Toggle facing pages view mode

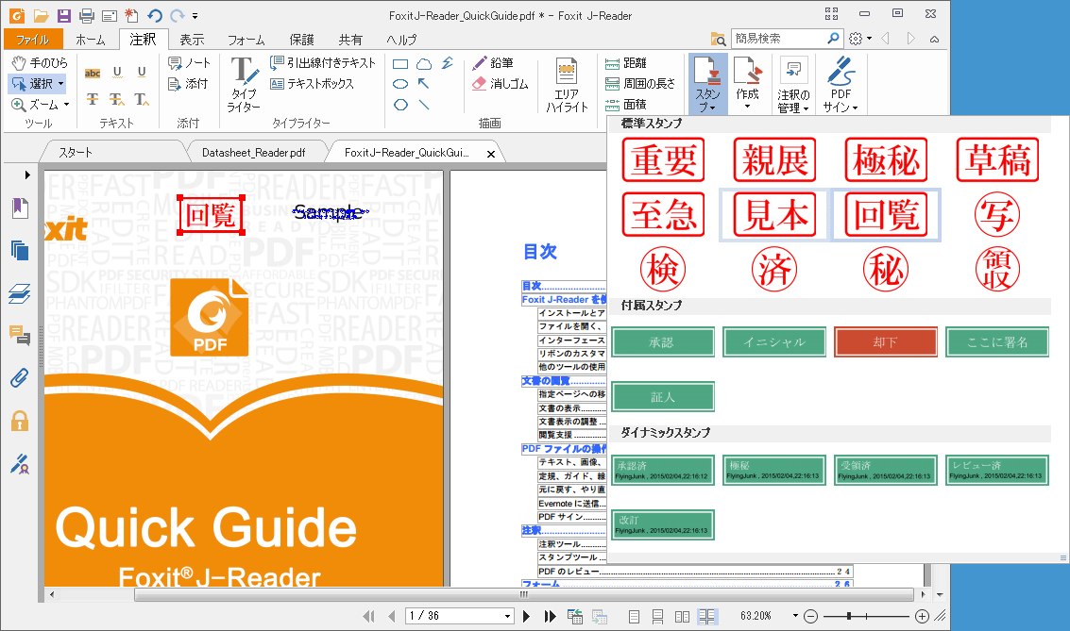682,617
